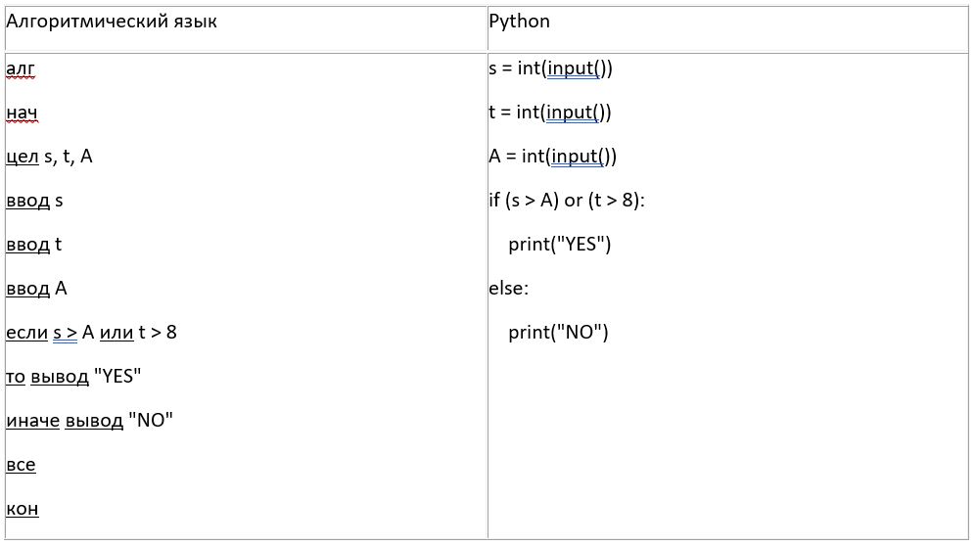Click the underlined word "все"
Viewport: 976px width, 546px height.
click(x=21, y=465)
